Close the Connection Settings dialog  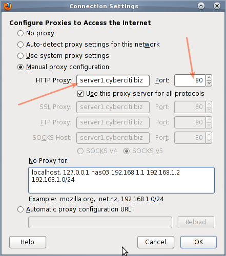(217, 6)
